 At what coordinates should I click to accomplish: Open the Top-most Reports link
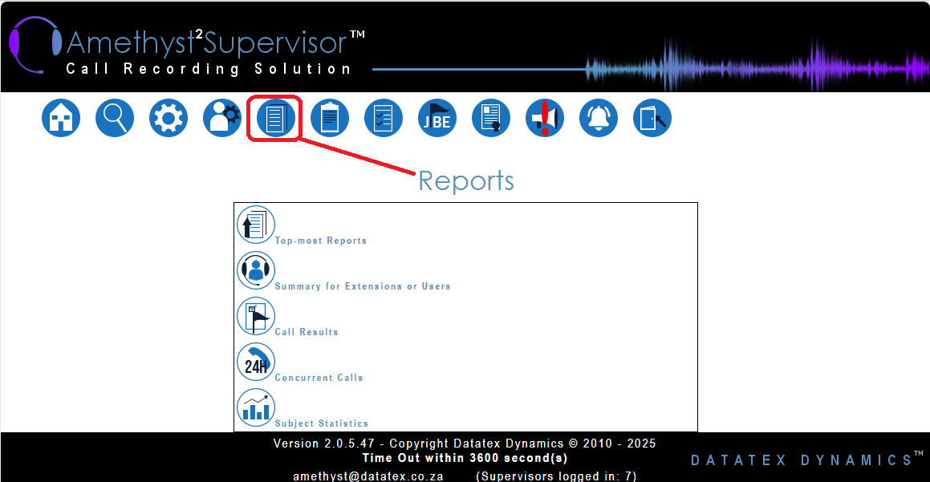[320, 241]
